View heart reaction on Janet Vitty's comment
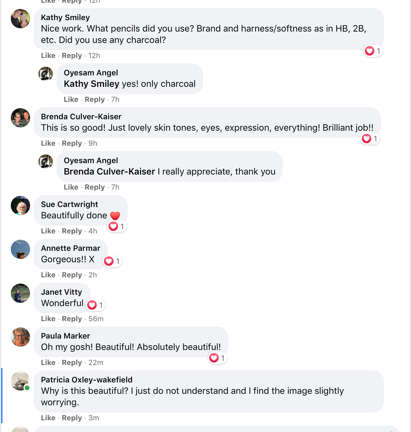This screenshot has width=411, height=432. tap(95, 305)
